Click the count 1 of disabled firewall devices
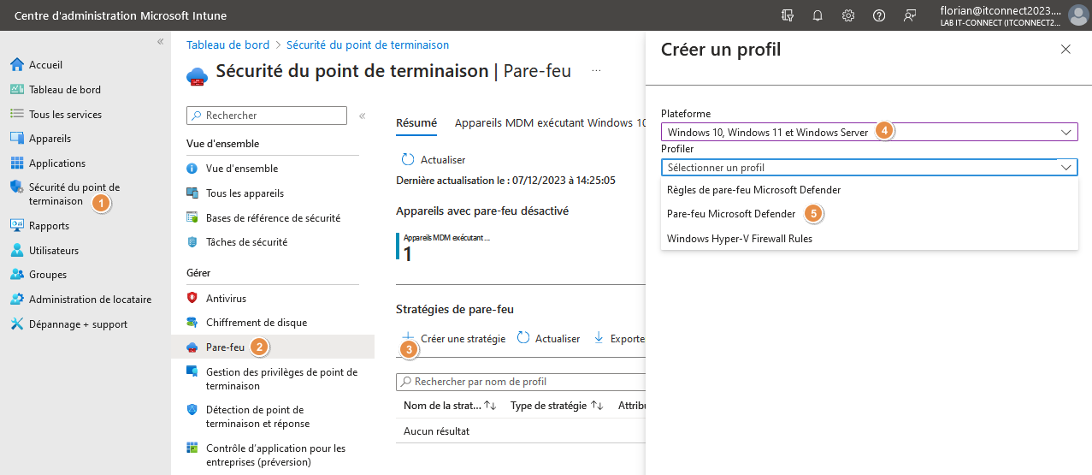 coord(408,254)
